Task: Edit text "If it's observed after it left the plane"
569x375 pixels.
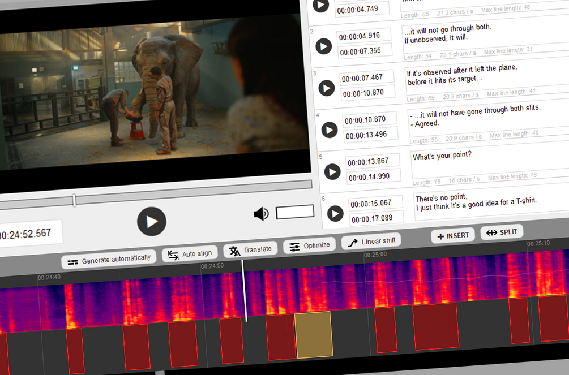Action: (x=486, y=77)
